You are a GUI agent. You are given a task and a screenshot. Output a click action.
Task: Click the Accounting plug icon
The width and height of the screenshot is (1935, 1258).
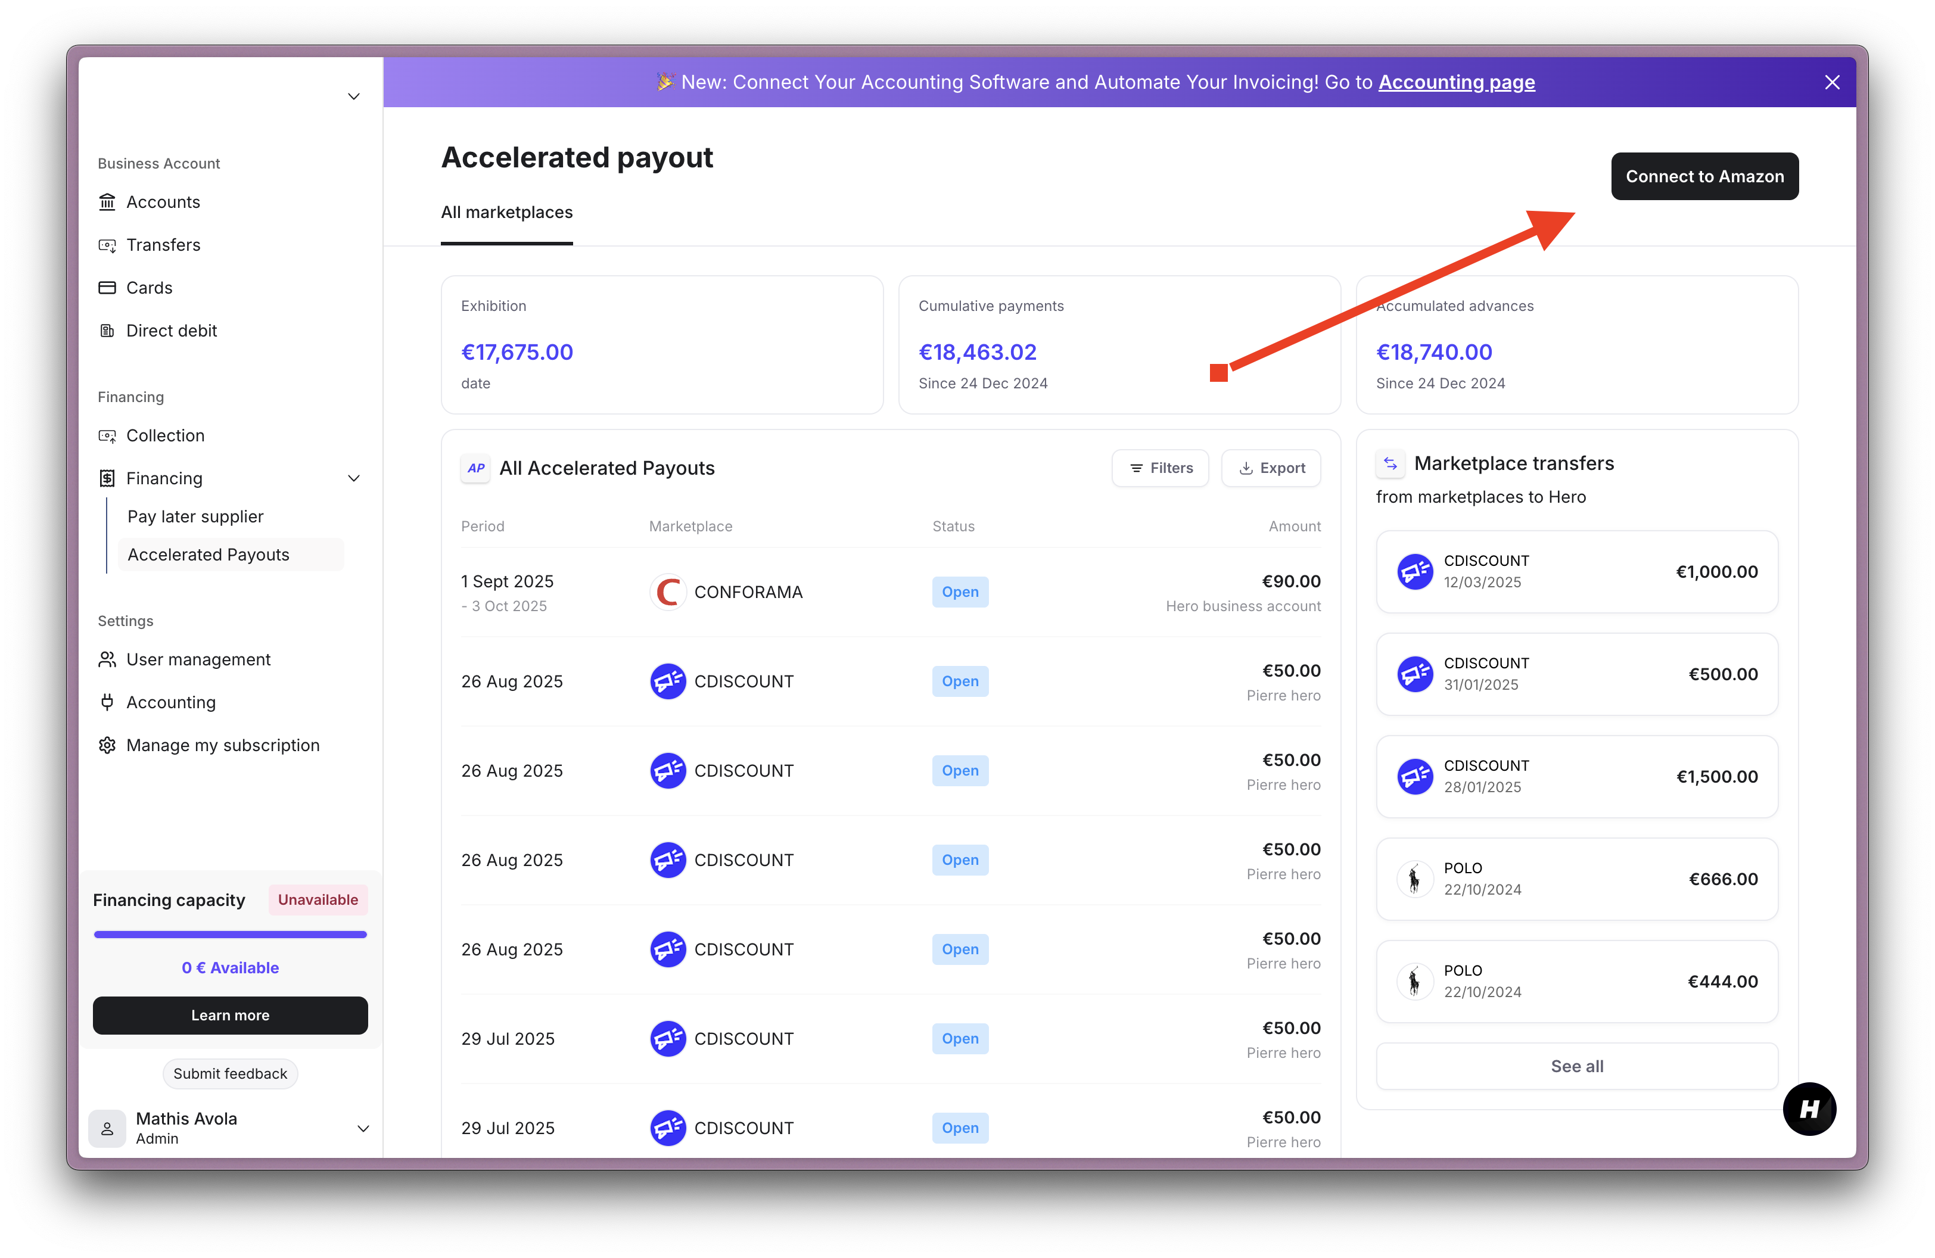coord(107,702)
